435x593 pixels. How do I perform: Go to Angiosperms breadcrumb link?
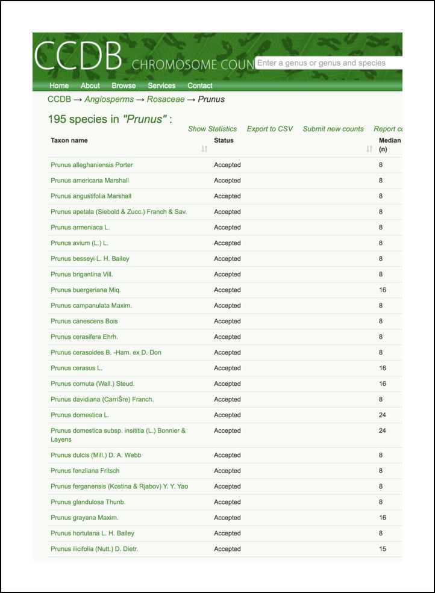[109, 99]
